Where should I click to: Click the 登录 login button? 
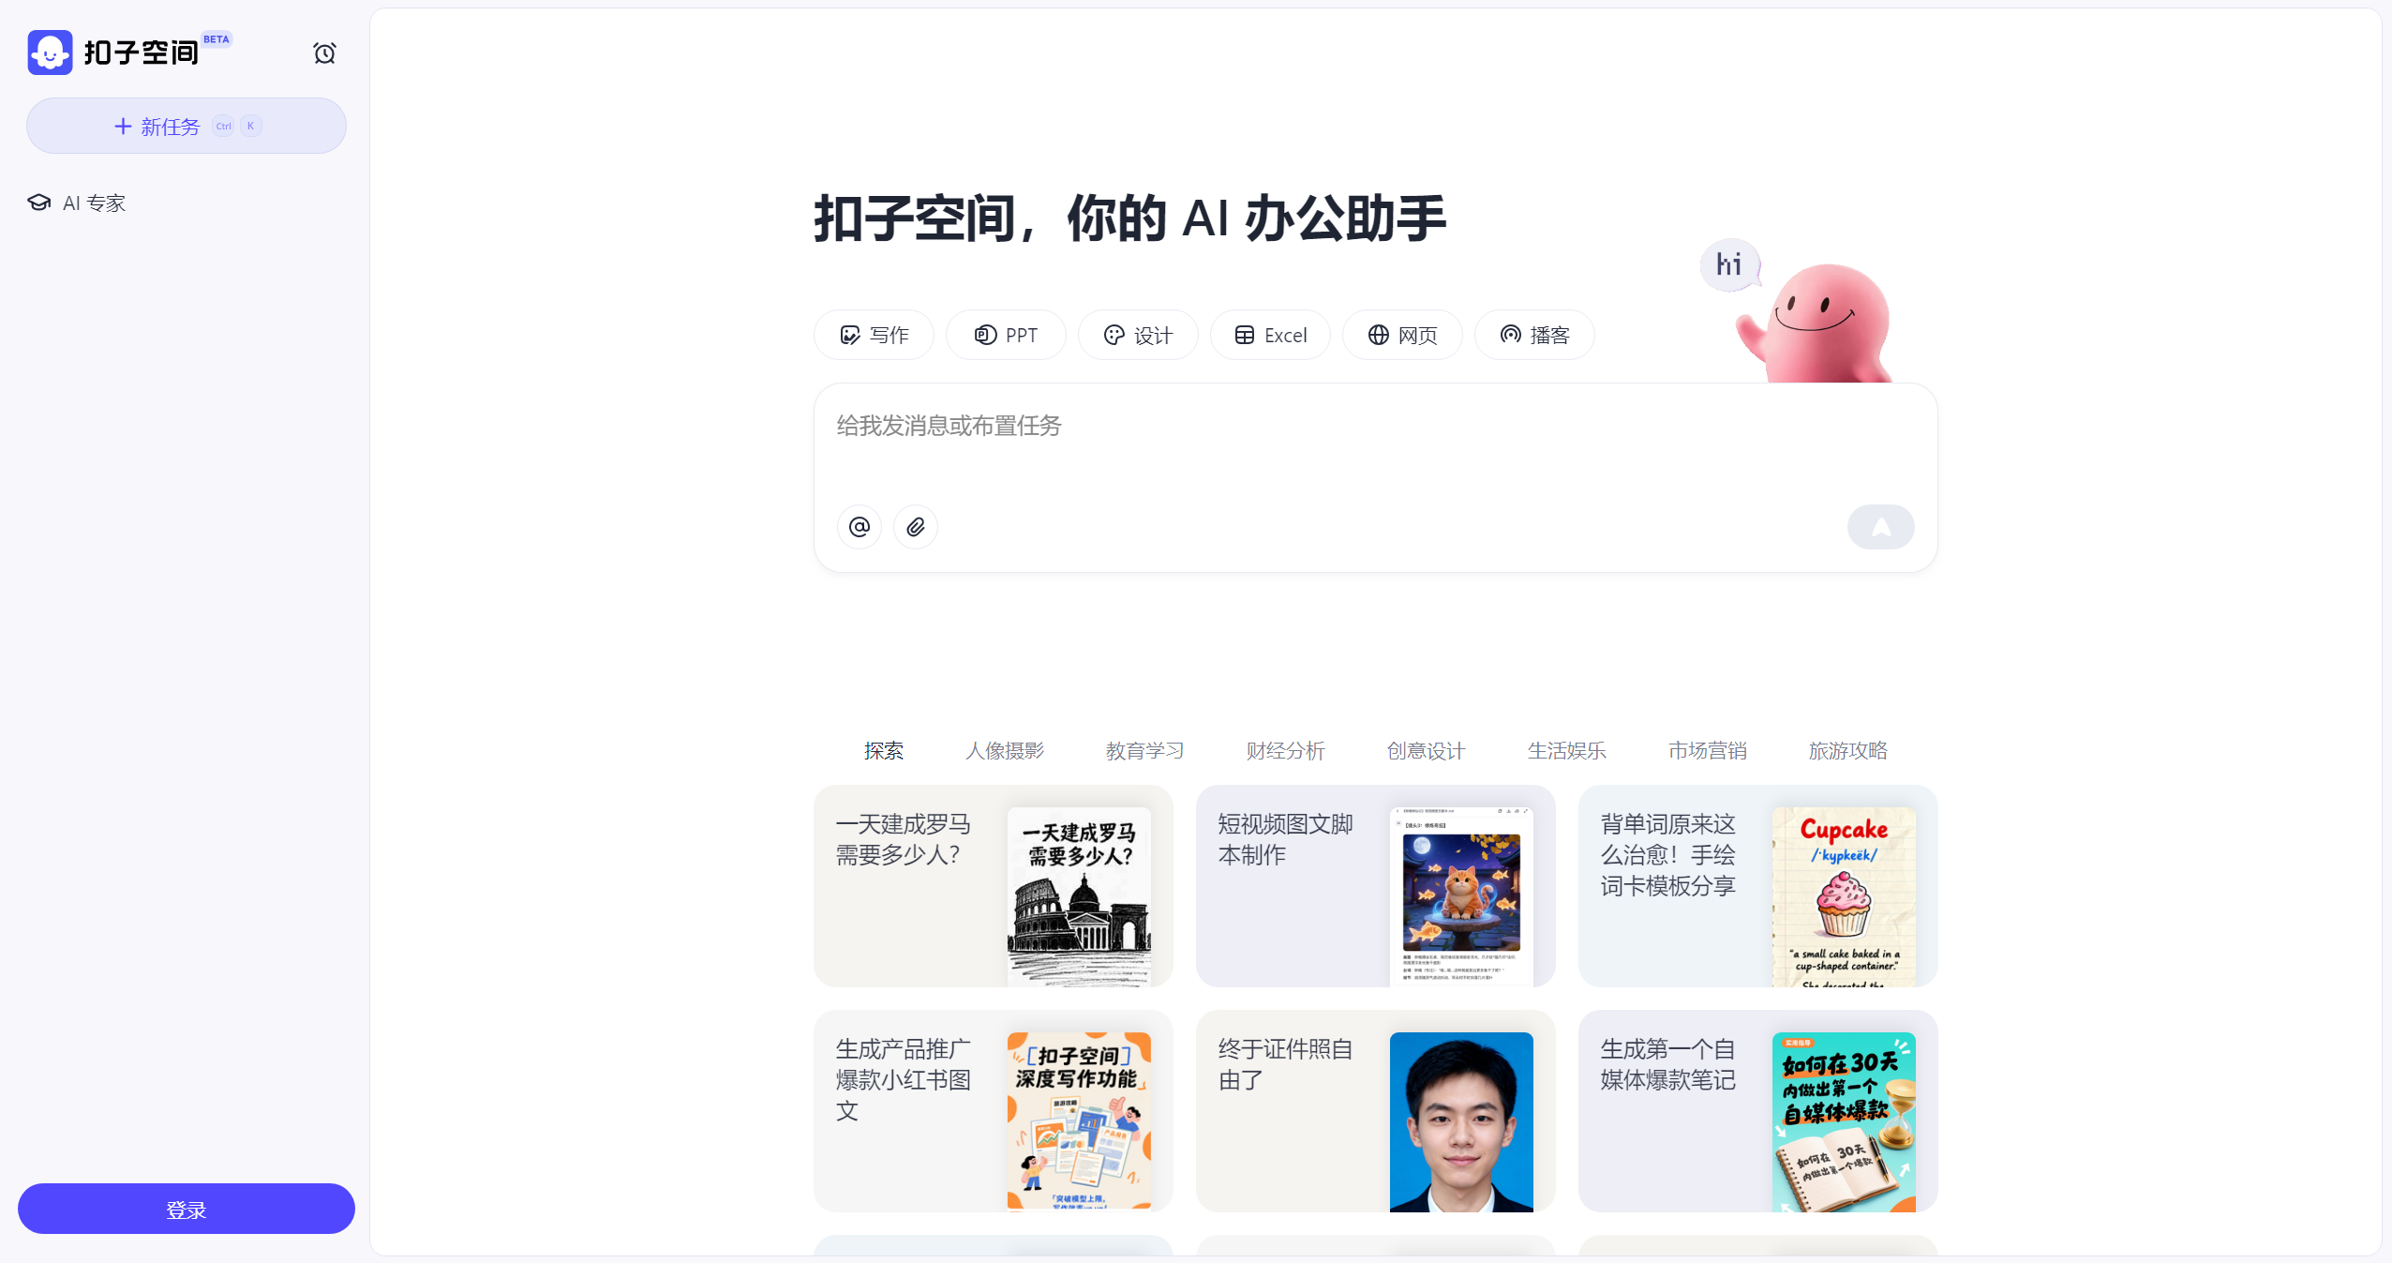tap(187, 1209)
